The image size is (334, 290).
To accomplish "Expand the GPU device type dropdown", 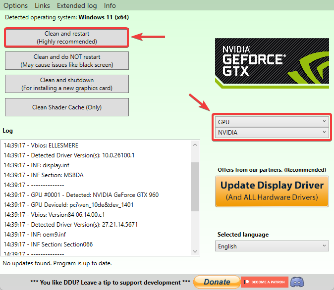I will 272,121.
